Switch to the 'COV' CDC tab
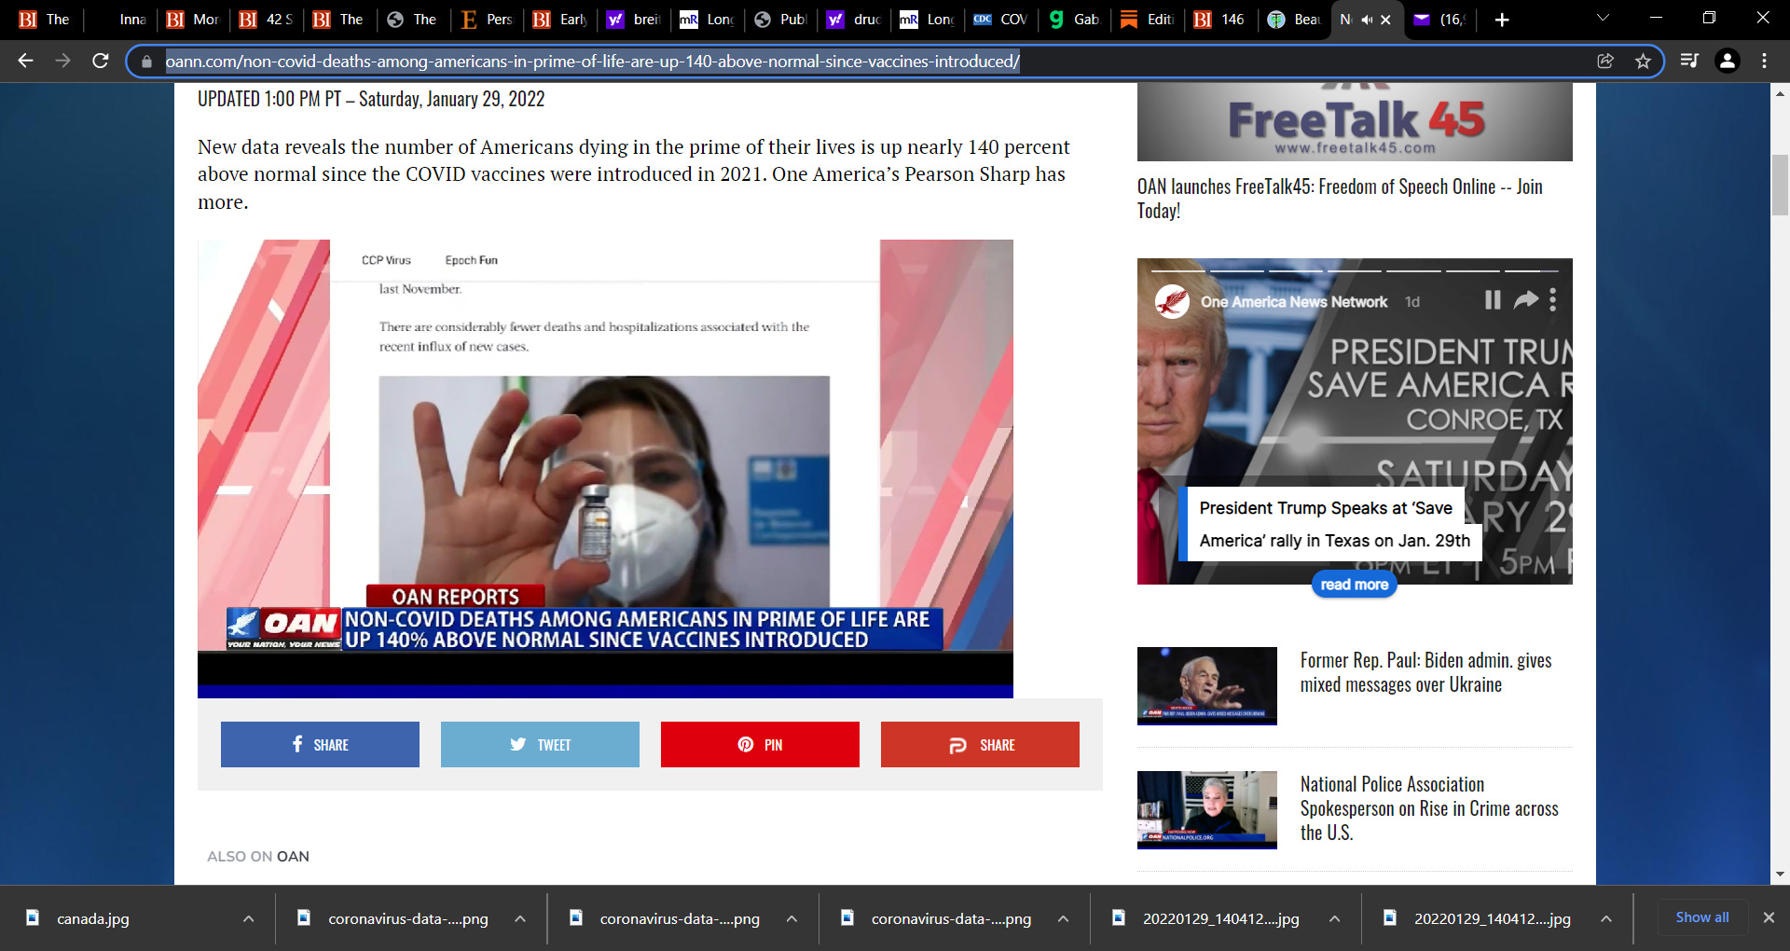Screen dimensions: 1790x951 click(x=1002, y=20)
